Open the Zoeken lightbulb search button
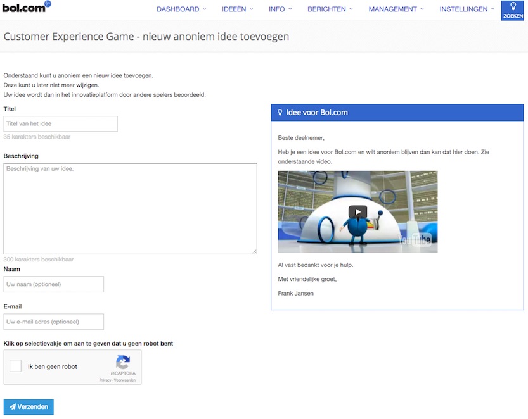 (513, 10)
